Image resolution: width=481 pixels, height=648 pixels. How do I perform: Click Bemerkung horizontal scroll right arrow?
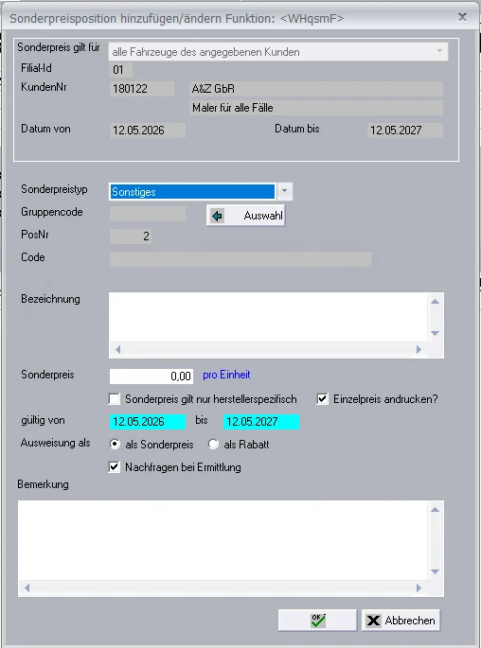(x=419, y=587)
